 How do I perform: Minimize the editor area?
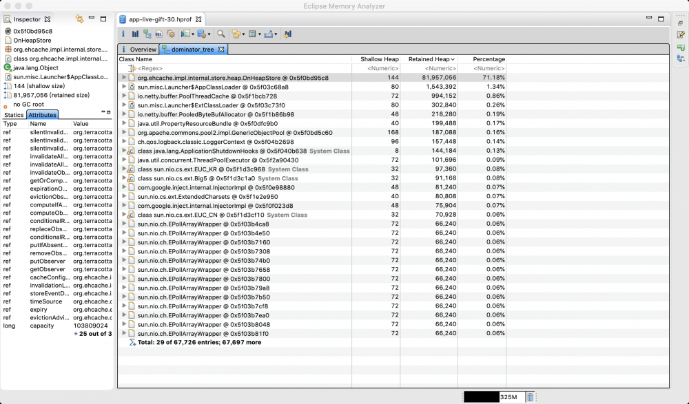pos(648,18)
